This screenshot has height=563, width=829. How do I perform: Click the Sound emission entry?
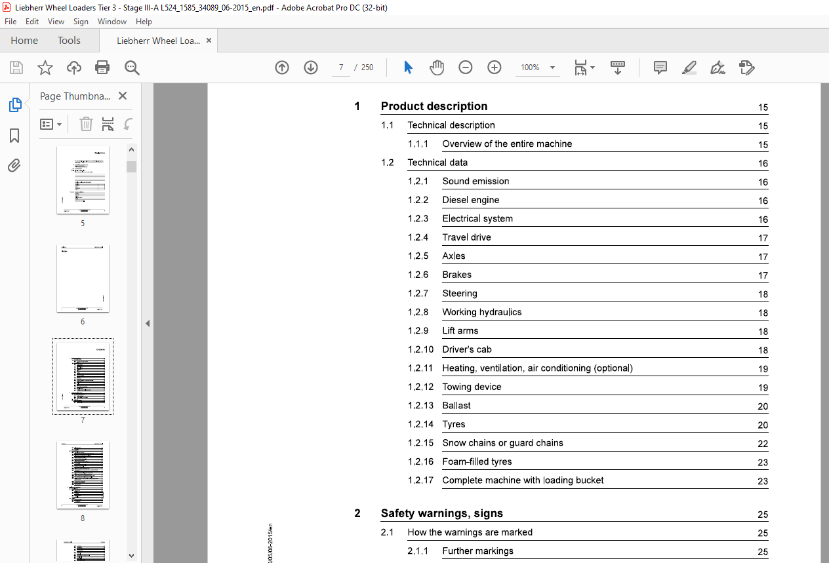point(475,181)
